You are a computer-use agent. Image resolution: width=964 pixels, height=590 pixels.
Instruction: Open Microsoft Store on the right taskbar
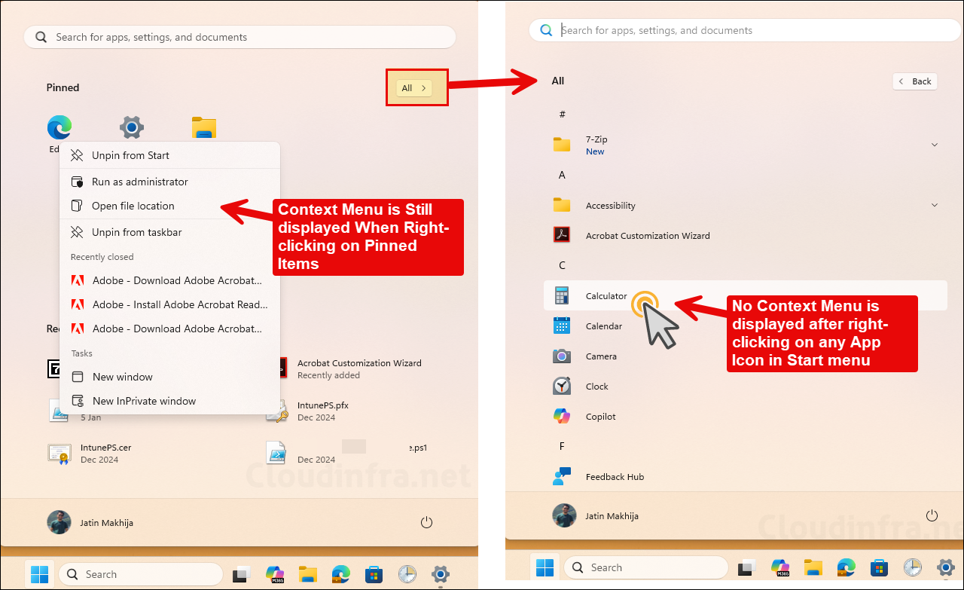click(x=879, y=567)
